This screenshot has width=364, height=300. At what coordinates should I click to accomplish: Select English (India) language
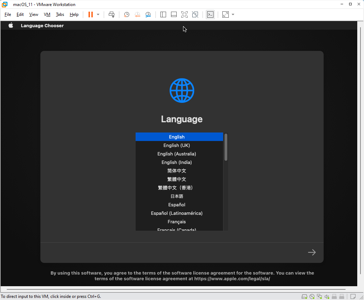(179, 163)
